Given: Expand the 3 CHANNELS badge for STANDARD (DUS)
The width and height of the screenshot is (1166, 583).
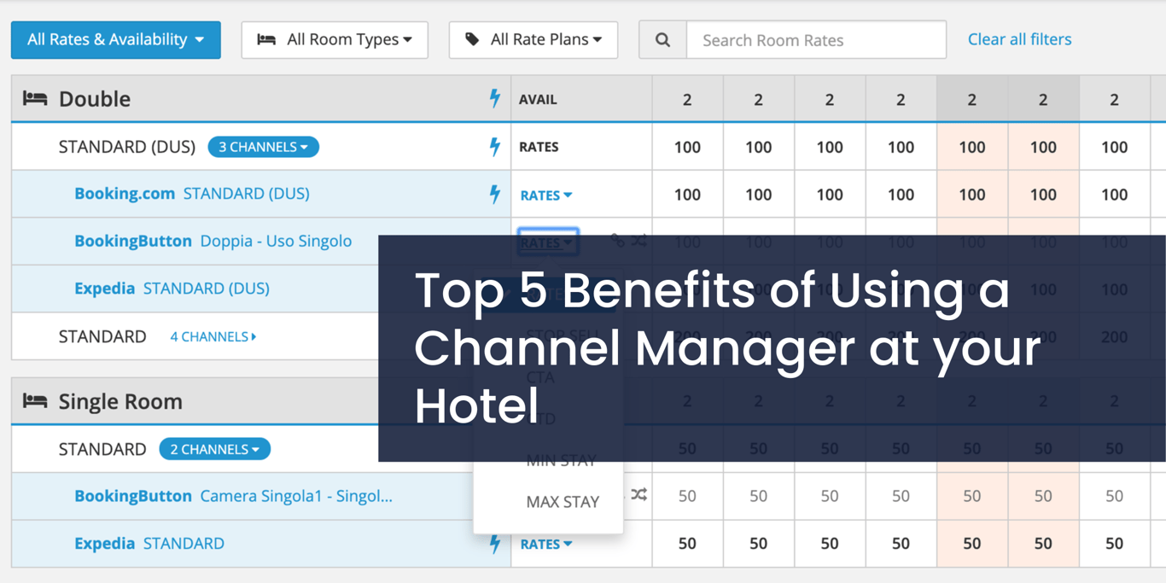Looking at the screenshot, I should point(263,146).
